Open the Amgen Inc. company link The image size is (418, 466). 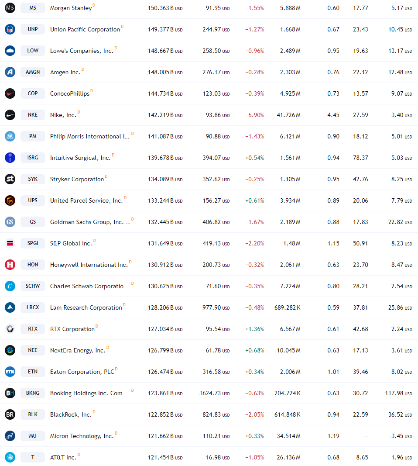click(x=65, y=72)
